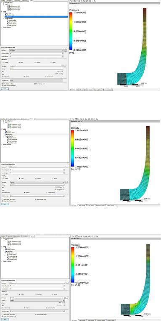Viewport: 161px width, 321px height.
Task: Select highlighted Meridional row in Pressure window
Action: [x=36, y=16]
